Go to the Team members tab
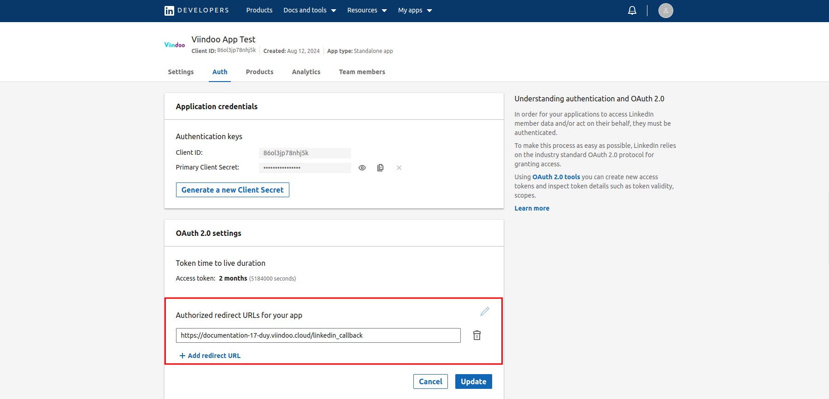Screen dimensions: 829x399 (362, 72)
